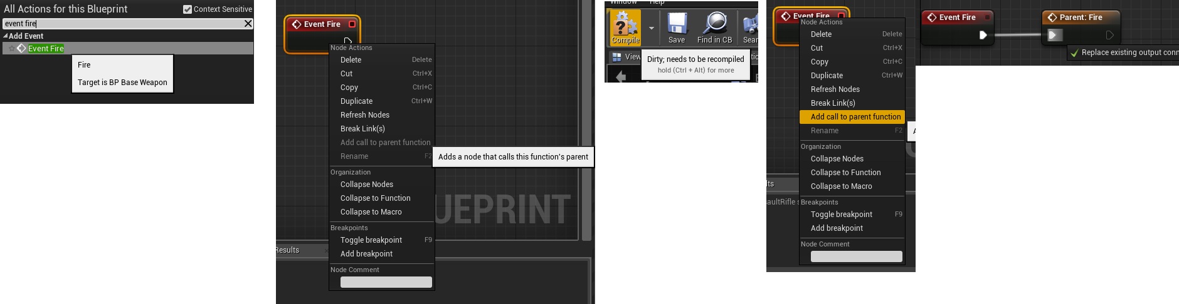Image resolution: width=1179 pixels, height=304 pixels.
Task: Toggle the Context Sensitive checkbox
Action: [188, 9]
